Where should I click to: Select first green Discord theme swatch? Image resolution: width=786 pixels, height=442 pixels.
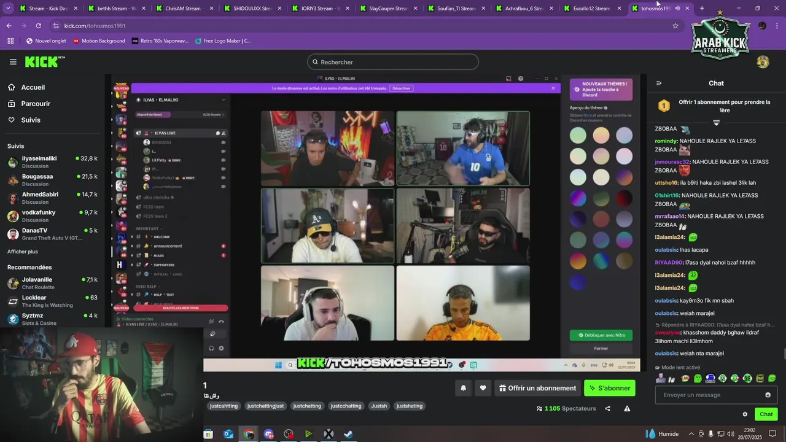point(578,135)
